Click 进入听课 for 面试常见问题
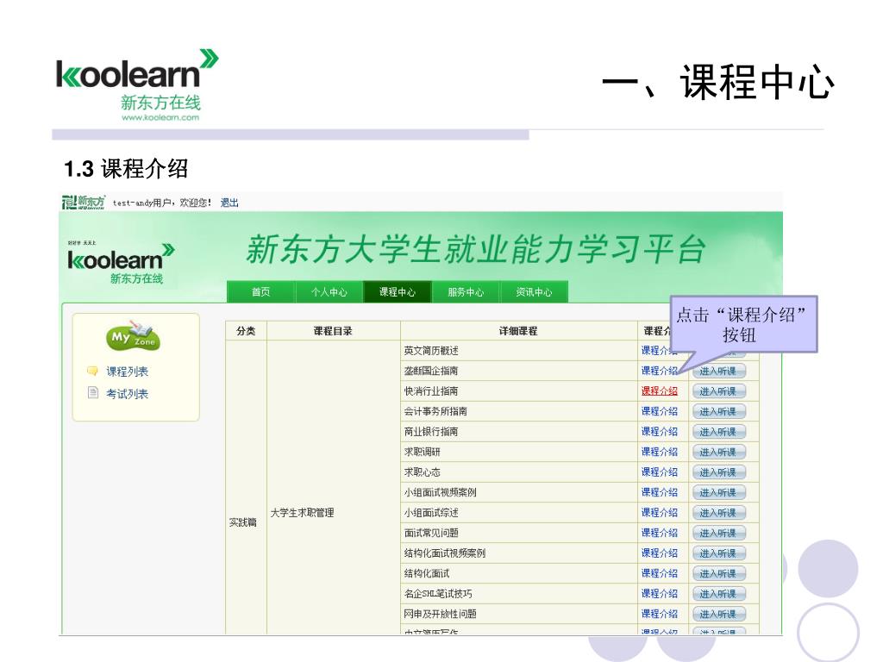 click(x=718, y=533)
